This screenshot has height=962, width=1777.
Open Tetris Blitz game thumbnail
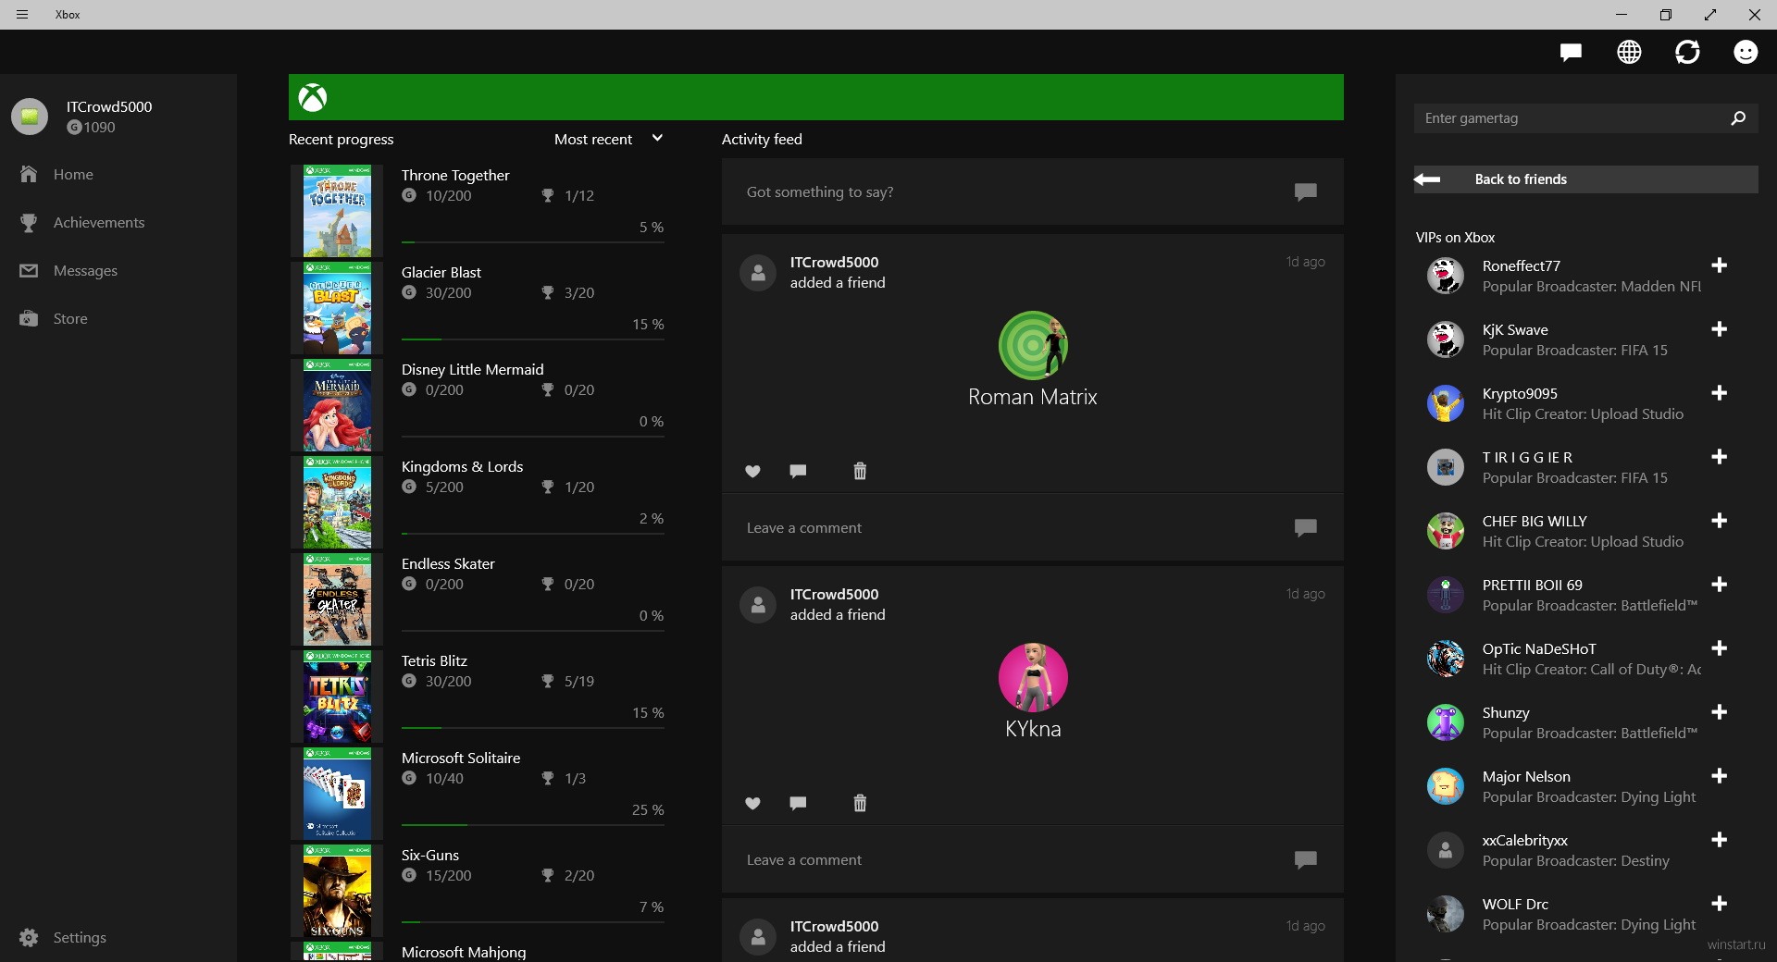337,697
